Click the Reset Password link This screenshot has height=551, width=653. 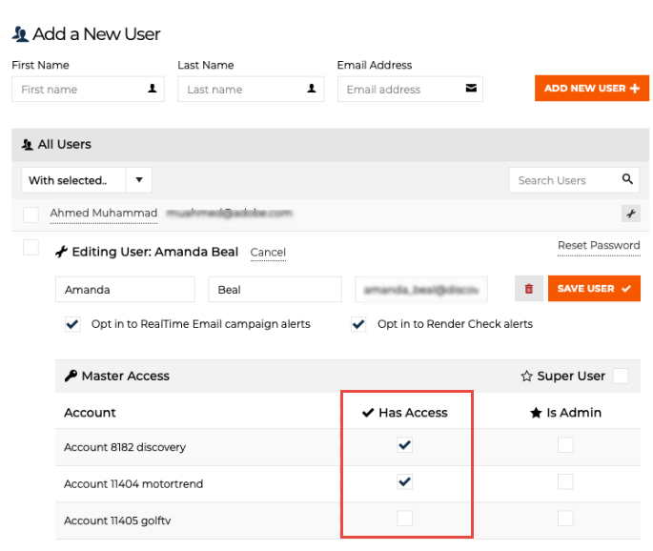[599, 245]
